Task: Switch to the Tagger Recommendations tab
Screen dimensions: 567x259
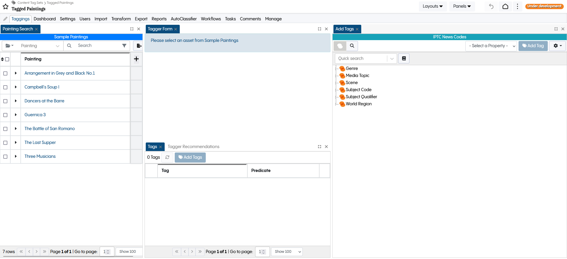Action: tap(193, 147)
